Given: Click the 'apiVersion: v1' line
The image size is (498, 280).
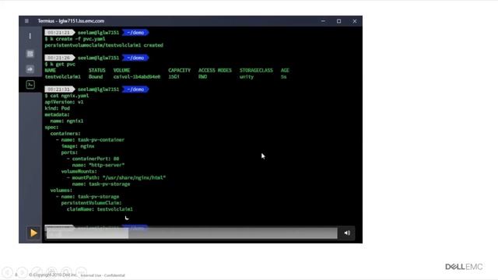Looking at the screenshot, I should (x=64, y=102).
